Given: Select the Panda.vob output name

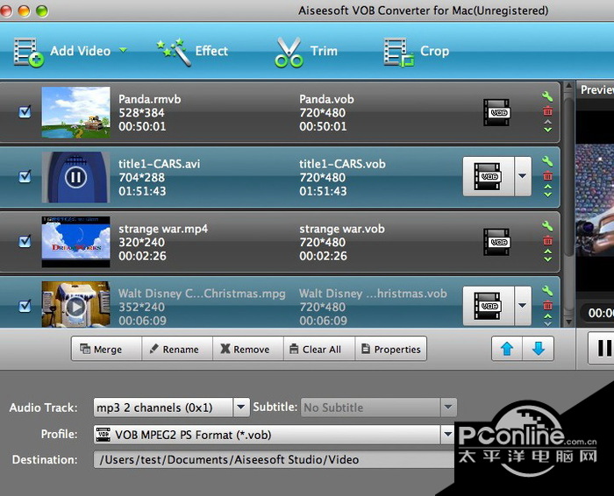Looking at the screenshot, I should coord(326,99).
